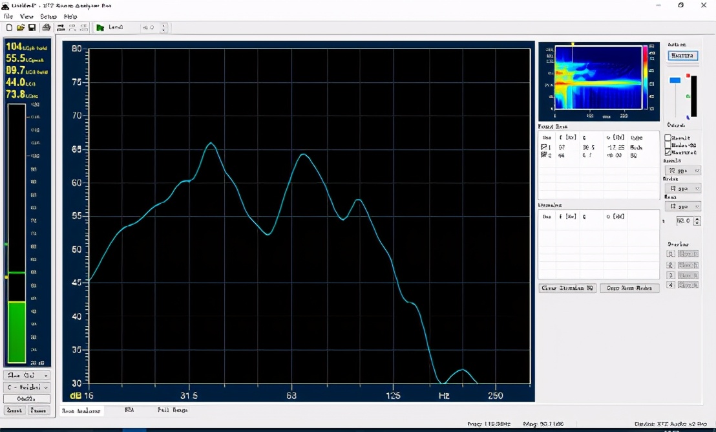716x432 pixels.
Task: Click the Reset button under the level meter
Action: click(14, 410)
